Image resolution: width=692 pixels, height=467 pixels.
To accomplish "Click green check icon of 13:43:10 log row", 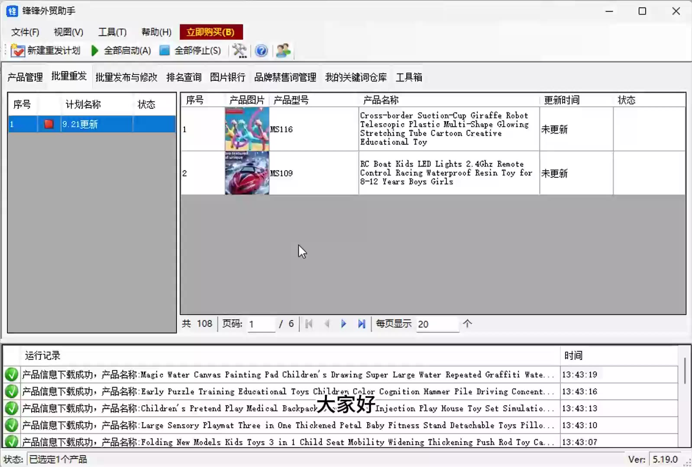I will point(11,425).
